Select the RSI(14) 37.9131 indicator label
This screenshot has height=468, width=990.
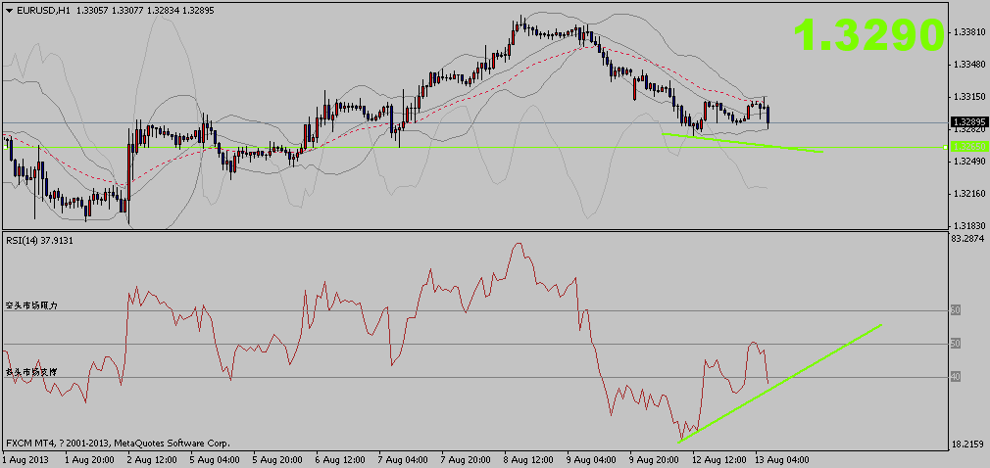(40, 240)
